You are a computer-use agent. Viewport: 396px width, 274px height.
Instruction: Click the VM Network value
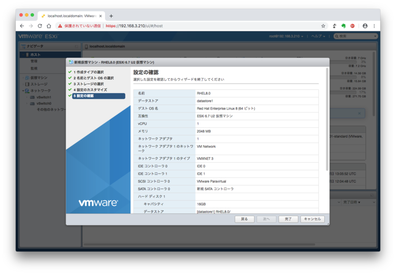tap(206, 146)
